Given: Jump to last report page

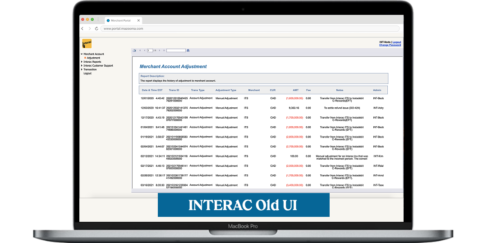Looking at the screenshot, I should coord(164,50).
